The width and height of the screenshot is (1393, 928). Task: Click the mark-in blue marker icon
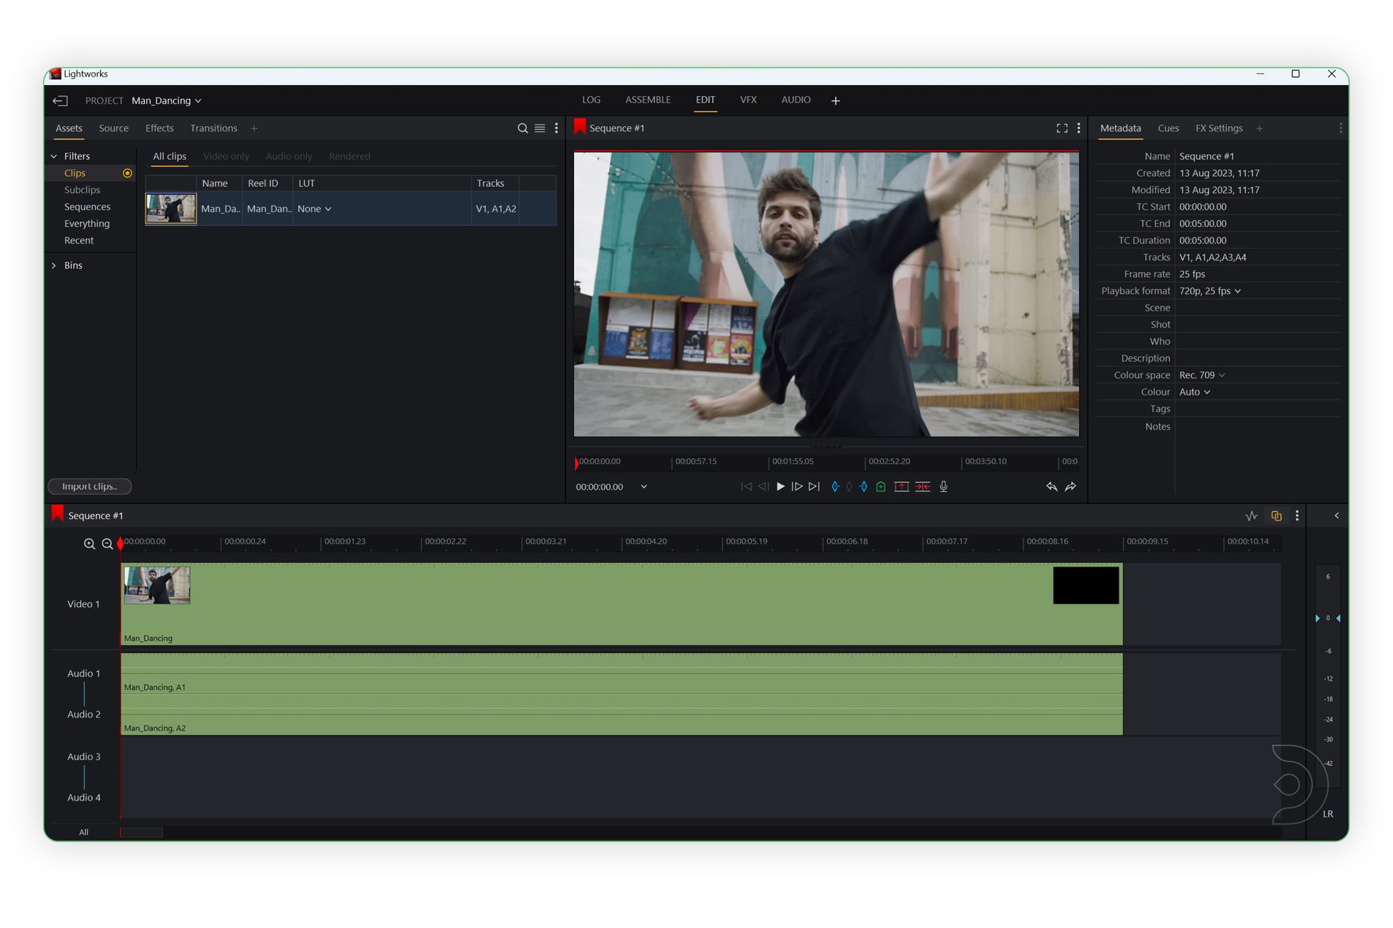[x=834, y=487]
